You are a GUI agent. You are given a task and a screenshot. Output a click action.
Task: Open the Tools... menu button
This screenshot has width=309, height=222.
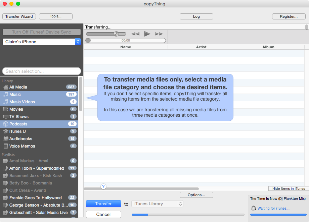pyautogui.click(x=56, y=16)
